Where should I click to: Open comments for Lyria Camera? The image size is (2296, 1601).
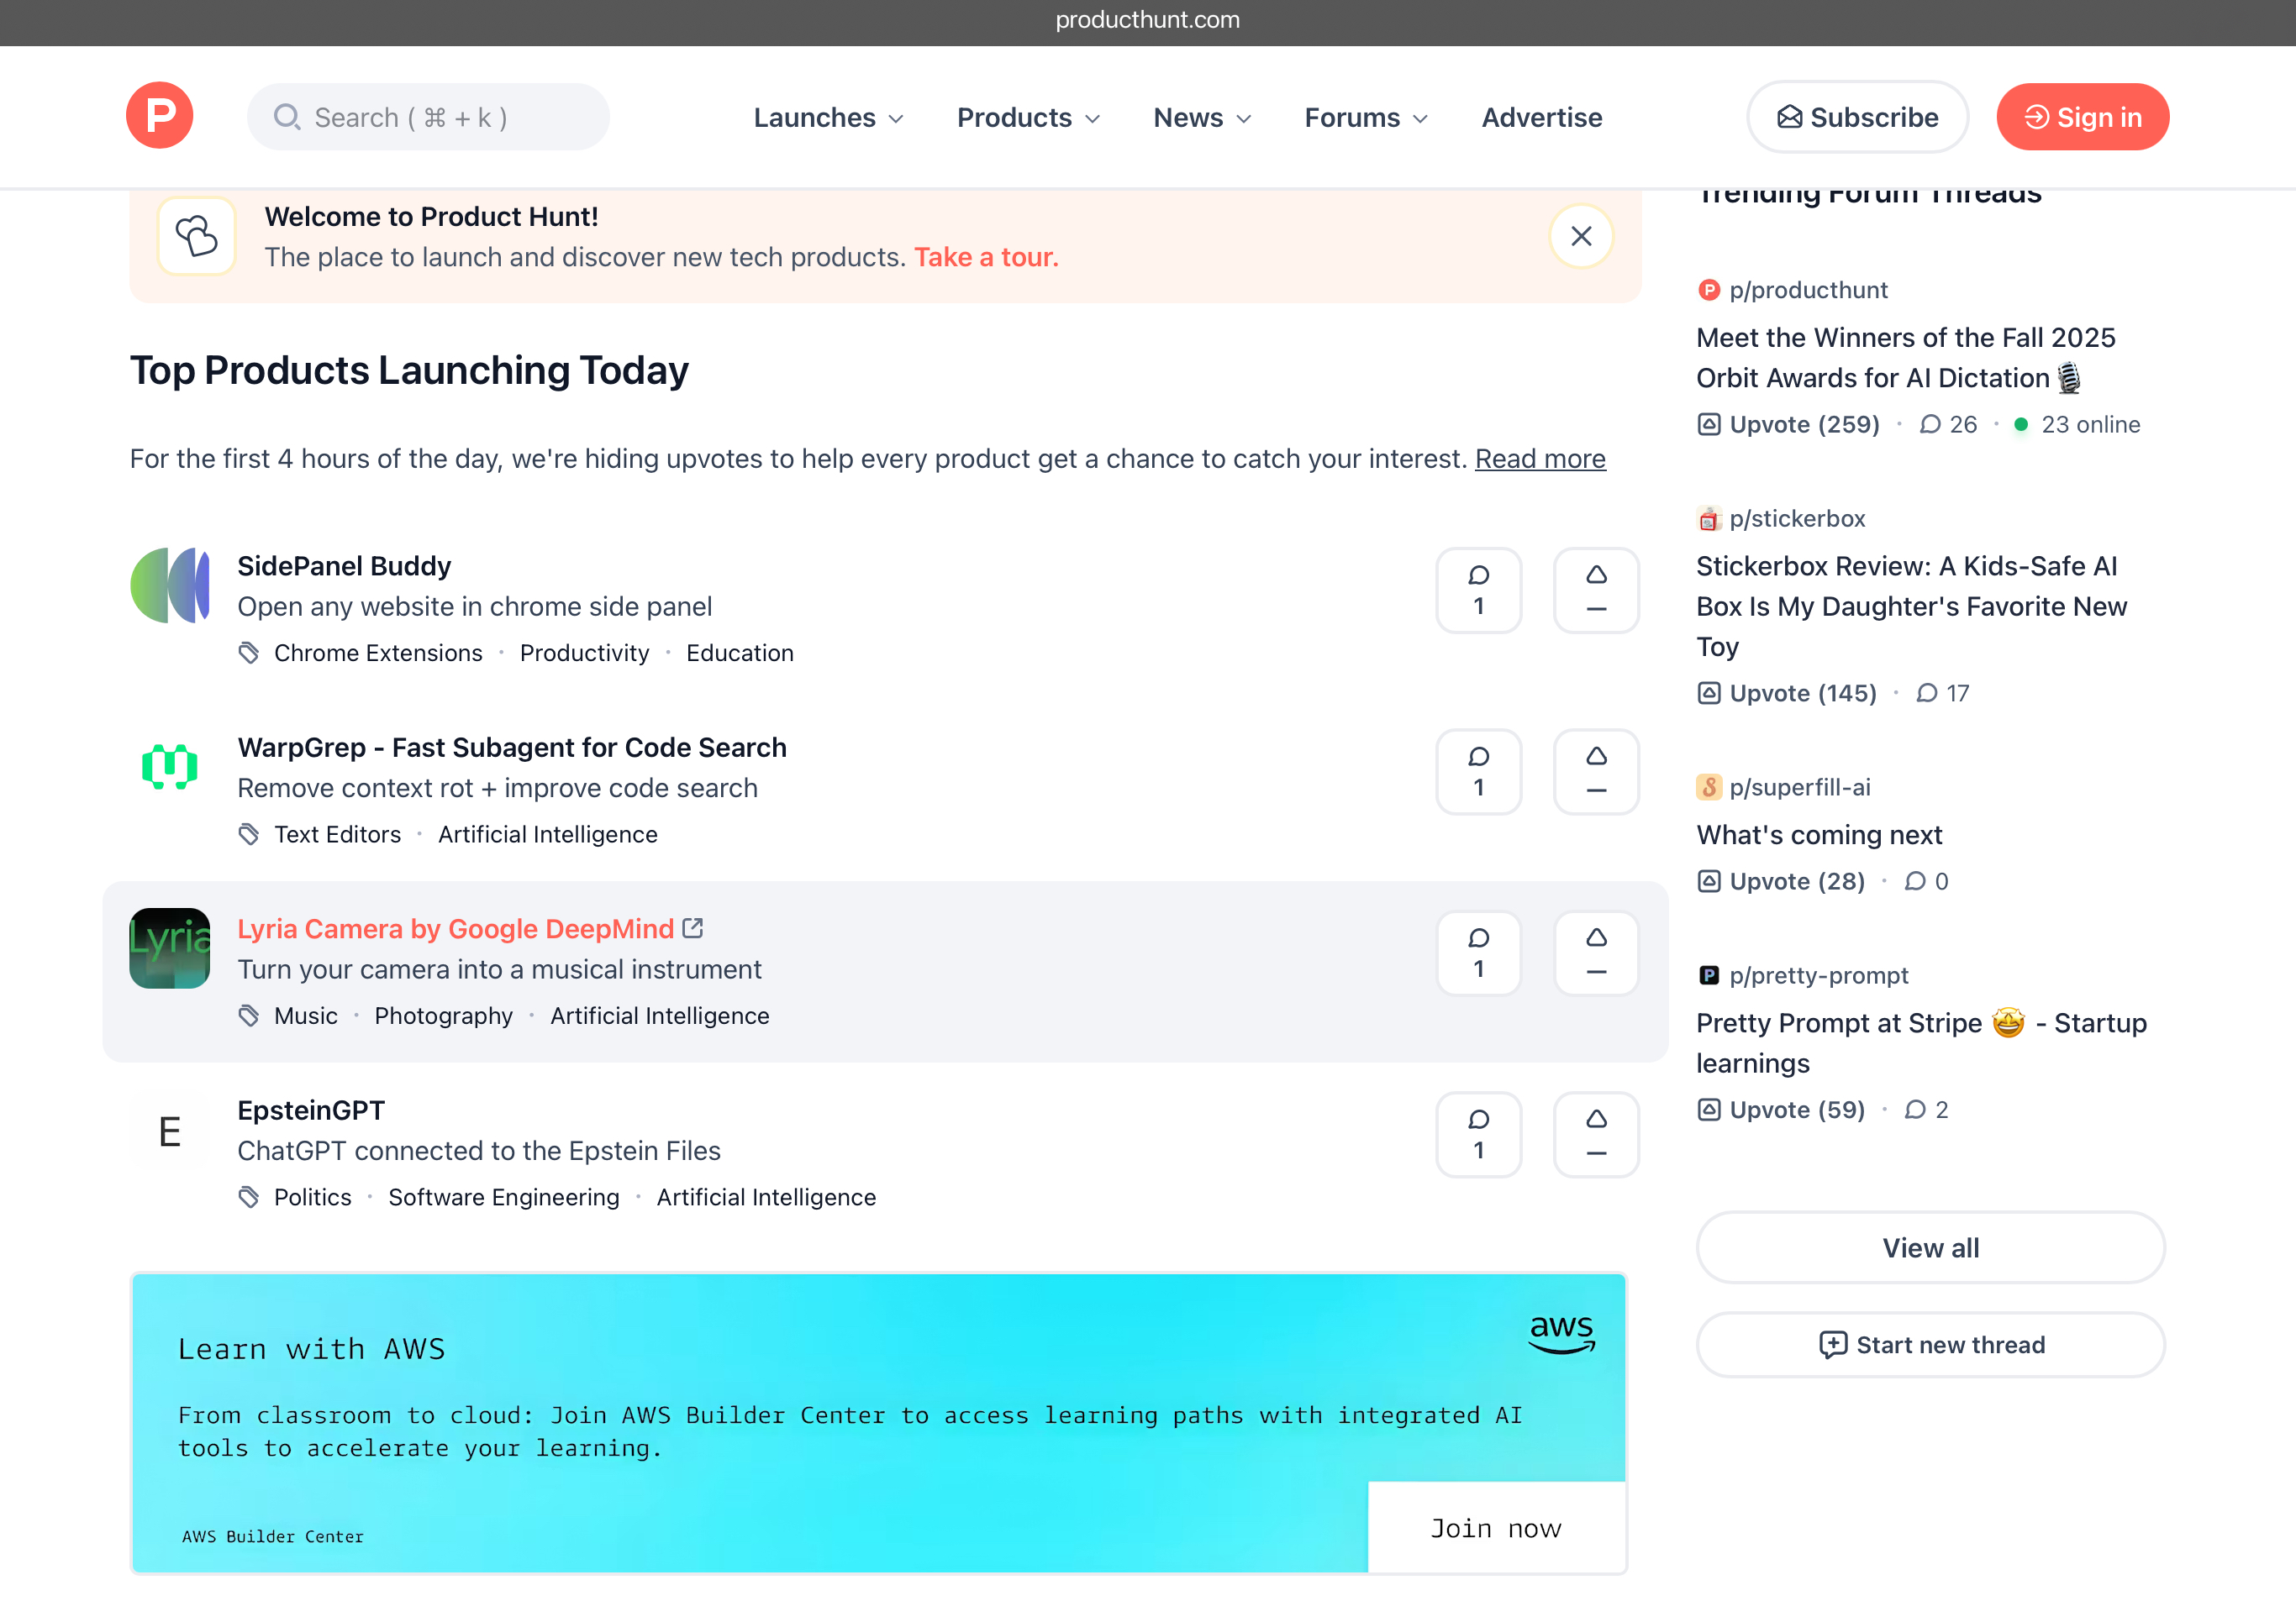click(1478, 953)
